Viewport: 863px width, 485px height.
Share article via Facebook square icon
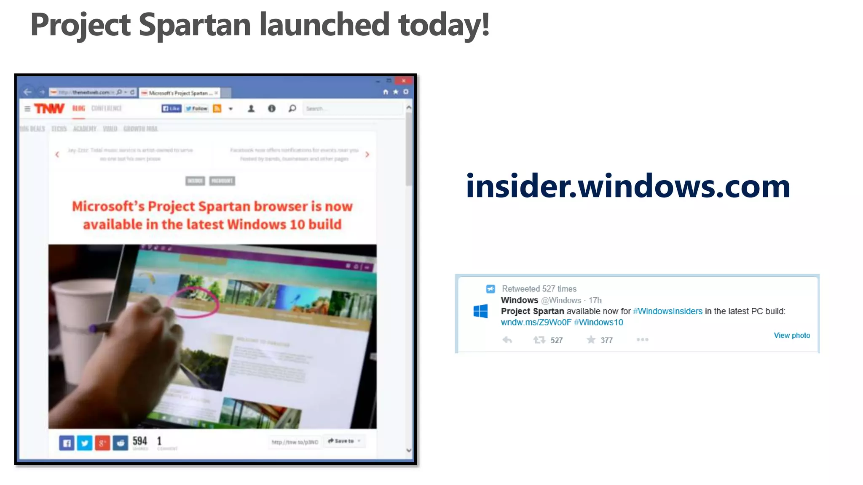(67, 443)
